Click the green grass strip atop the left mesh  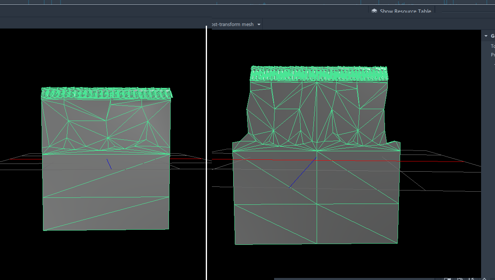point(106,94)
